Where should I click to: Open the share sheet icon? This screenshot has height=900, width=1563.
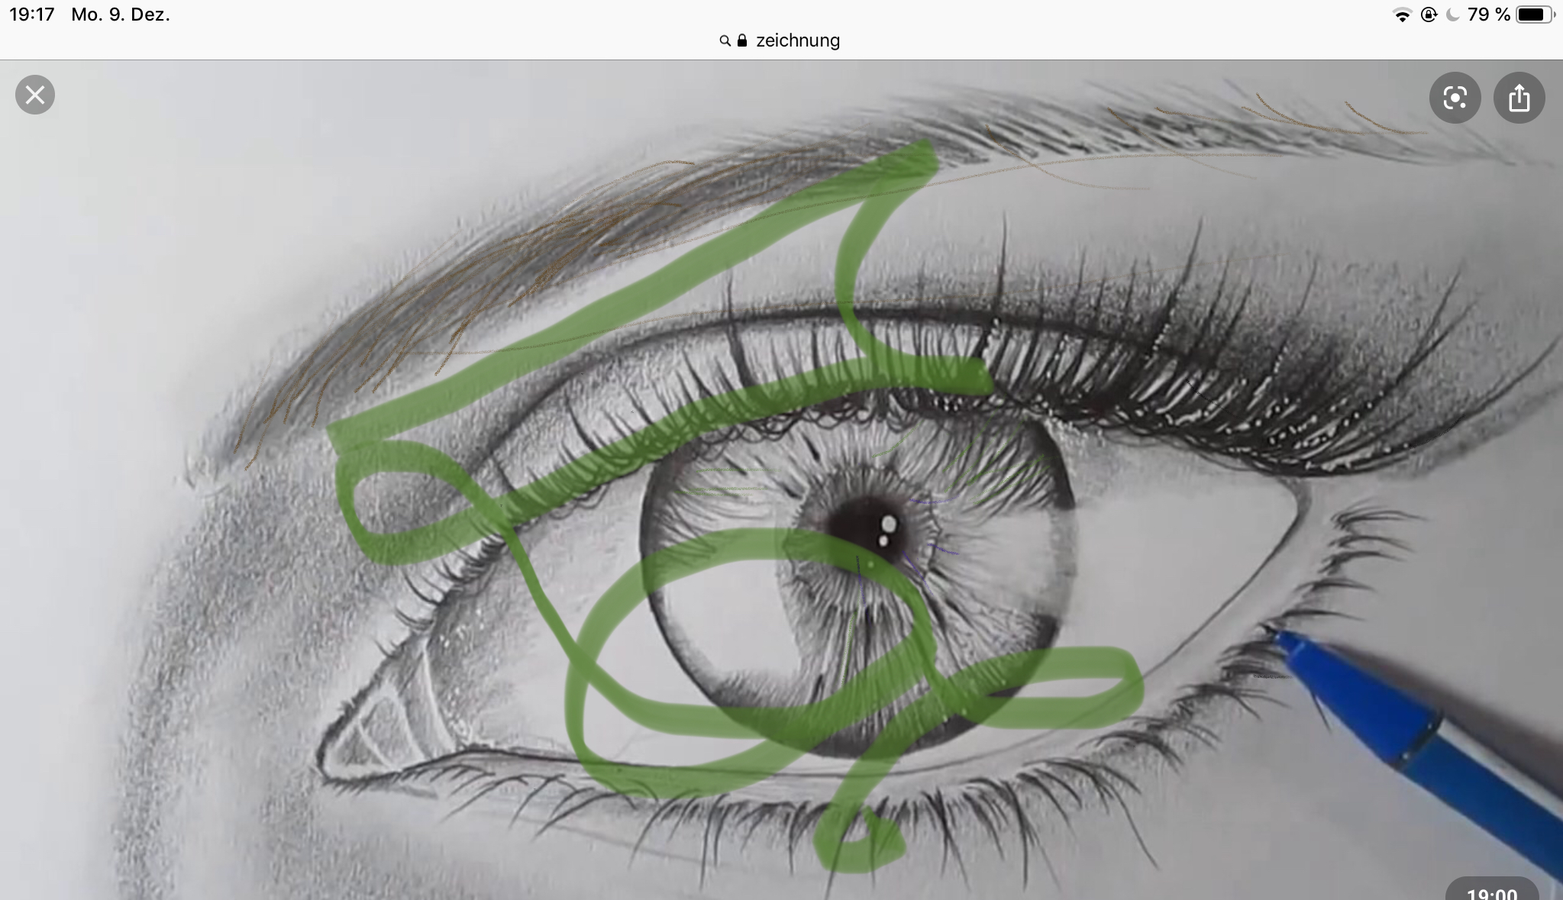click(1519, 98)
